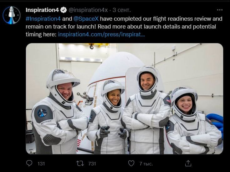Screen dimensions: 230x172
Task: Reply using the speech bubble icon
Action: pyautogui.click(x=29, y=163)
